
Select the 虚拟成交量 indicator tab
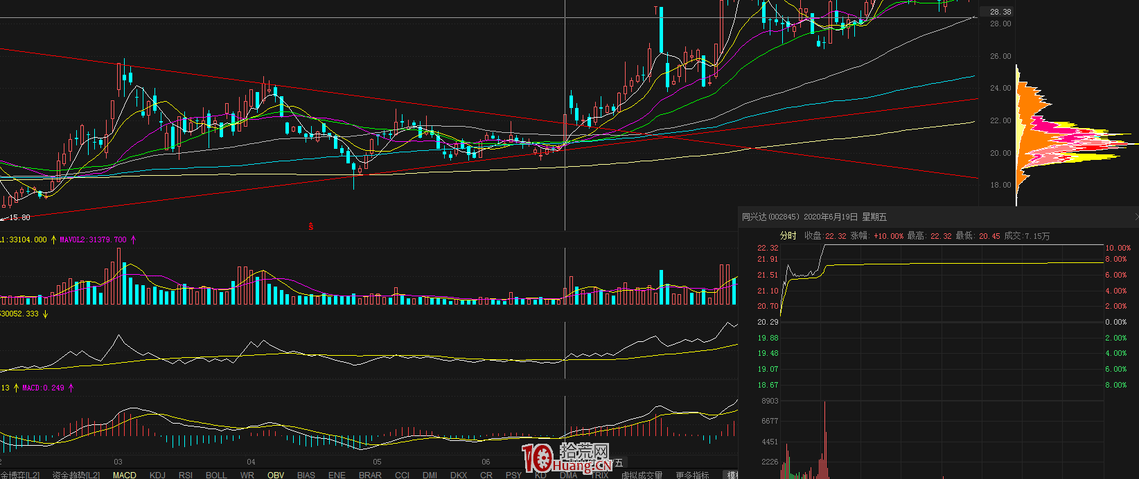[x=642, y=475]
